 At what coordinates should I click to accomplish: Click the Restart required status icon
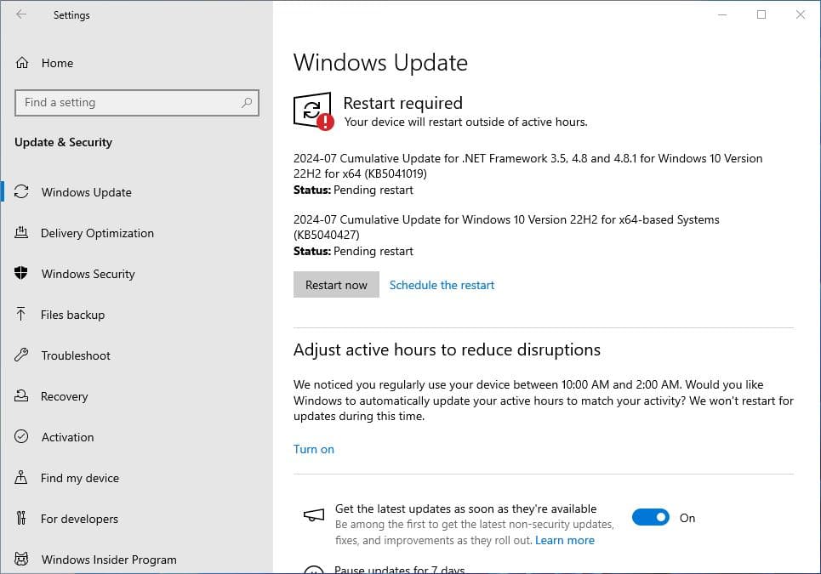point(313,111)
